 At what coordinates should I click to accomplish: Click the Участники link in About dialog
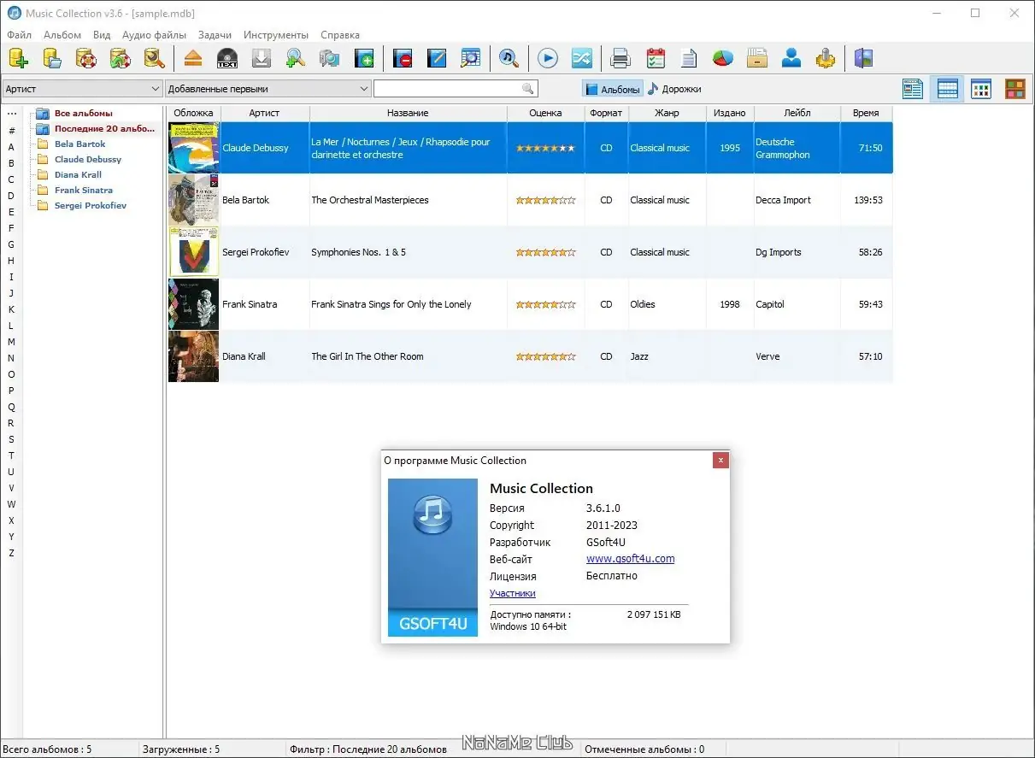click(512, 593)
